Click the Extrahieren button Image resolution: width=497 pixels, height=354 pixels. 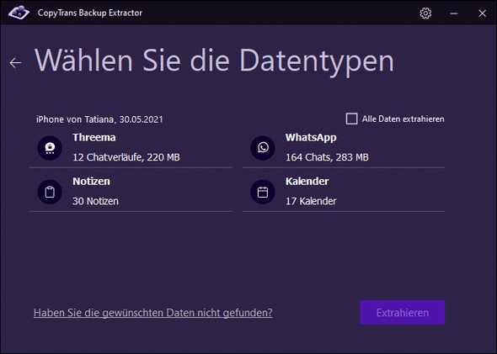[x=402, y=312]
